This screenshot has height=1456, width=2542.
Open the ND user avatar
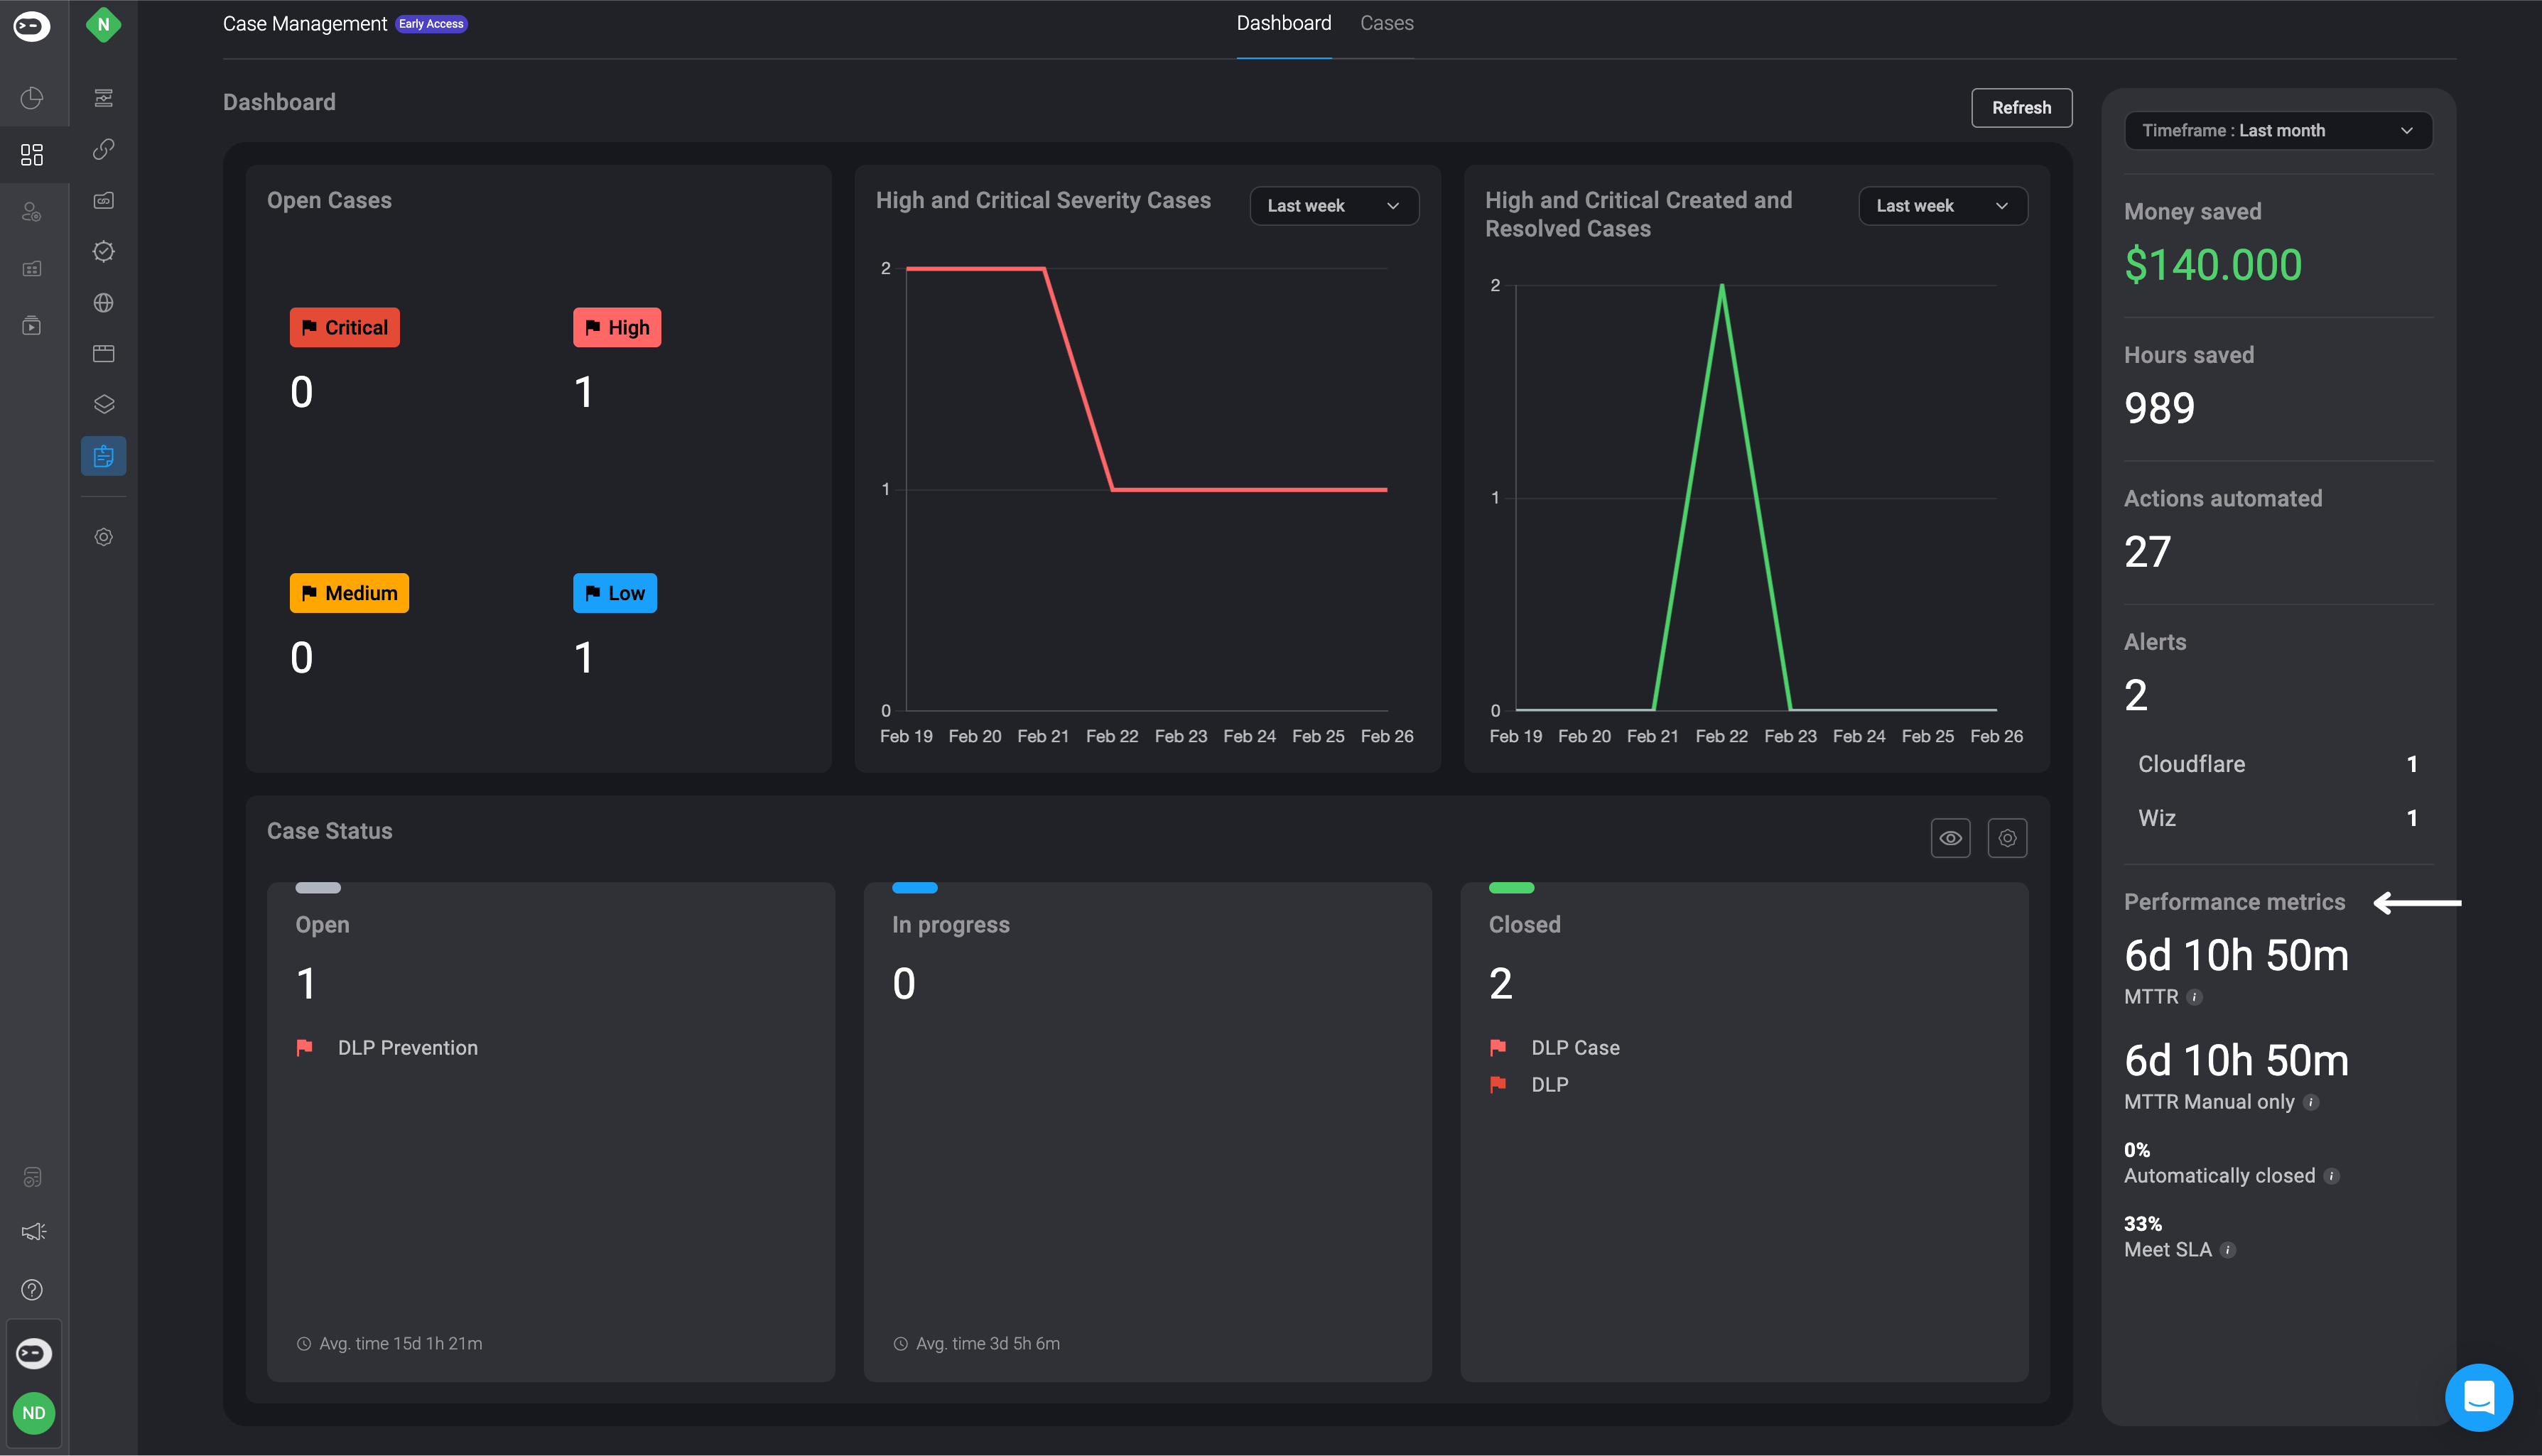pyautogui.click(x=34, y=1413)
